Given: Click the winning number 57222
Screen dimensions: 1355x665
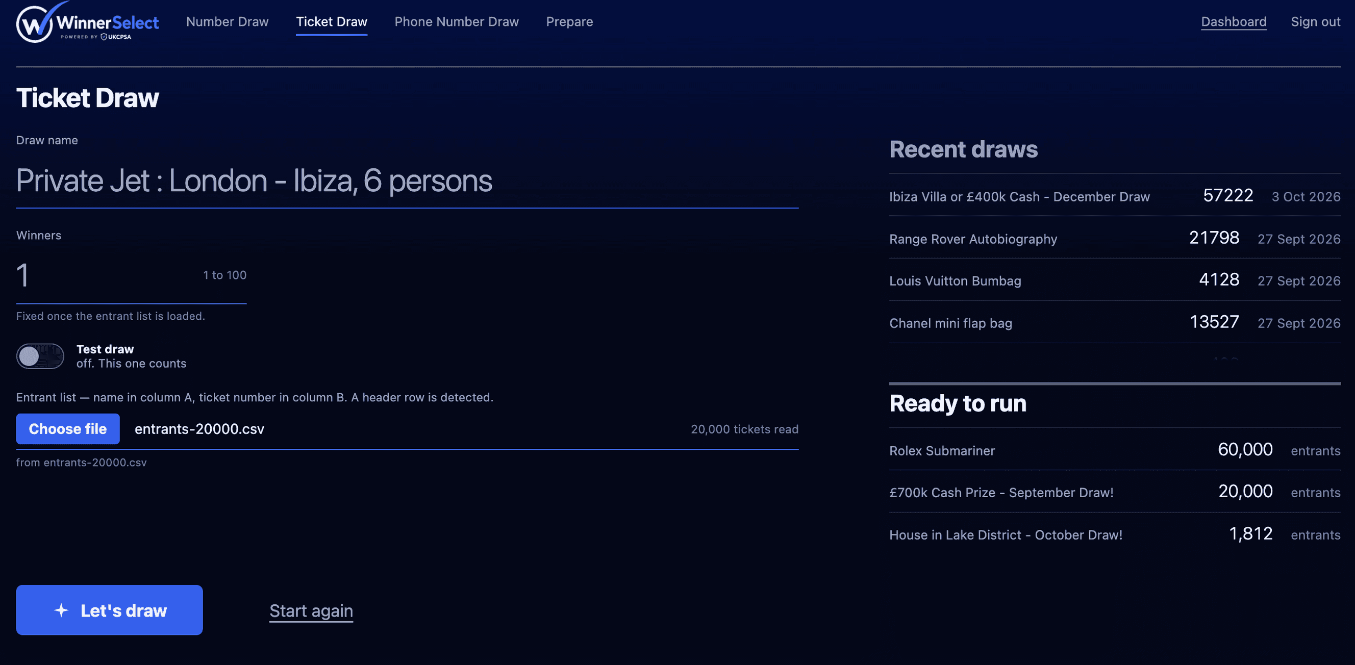Looking at the screenshot, I should (x=1227, y=195).
